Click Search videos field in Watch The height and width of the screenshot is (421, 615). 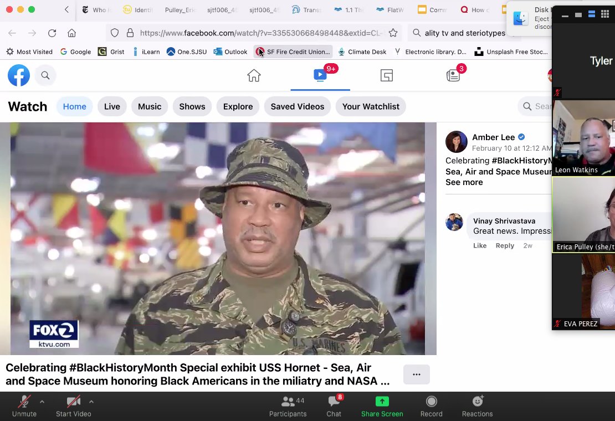(x=535, y=106)
